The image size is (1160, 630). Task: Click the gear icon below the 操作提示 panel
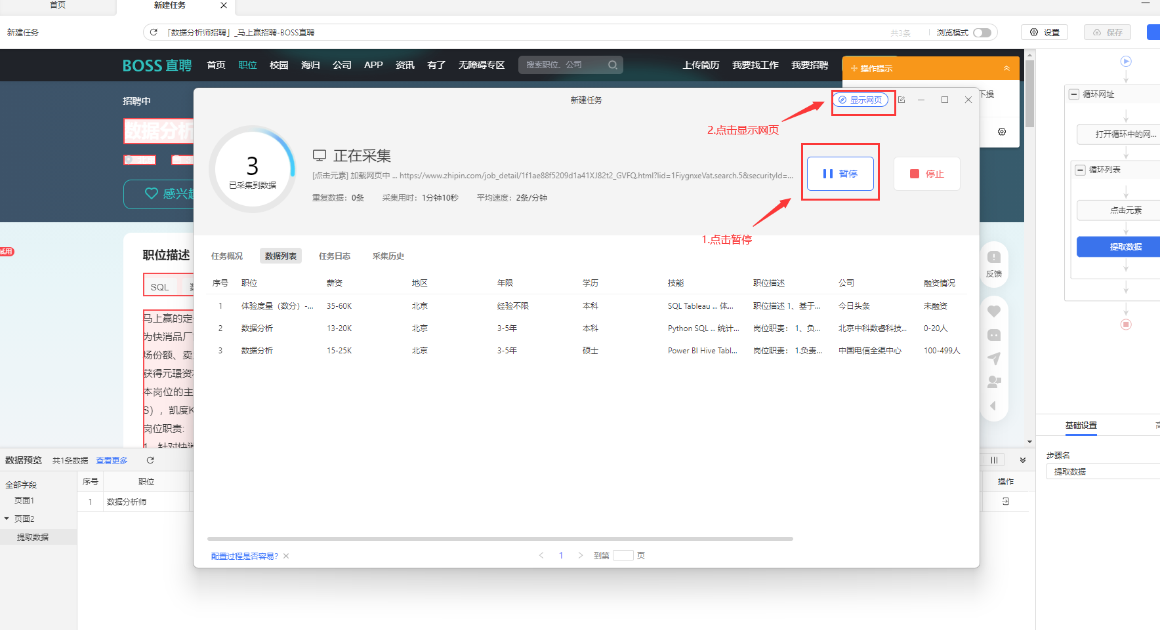[1002, 132]
